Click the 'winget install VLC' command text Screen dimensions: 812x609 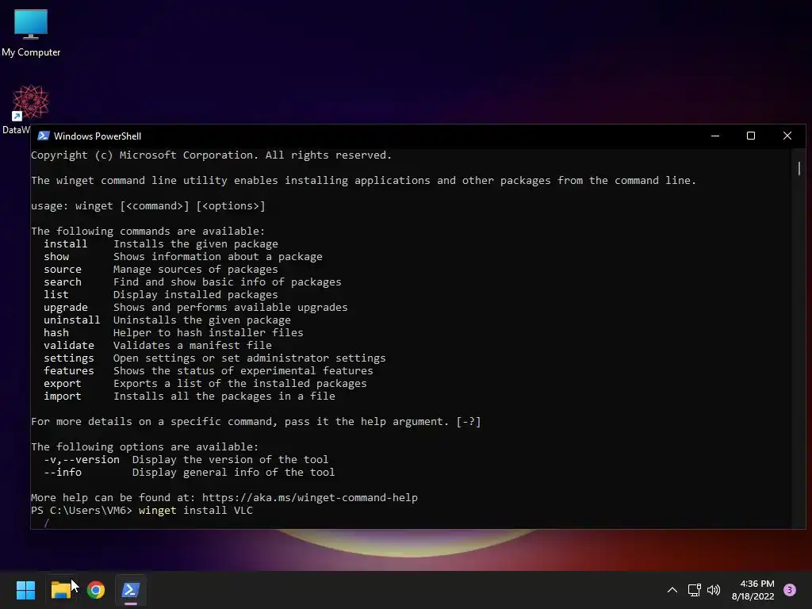196,510
